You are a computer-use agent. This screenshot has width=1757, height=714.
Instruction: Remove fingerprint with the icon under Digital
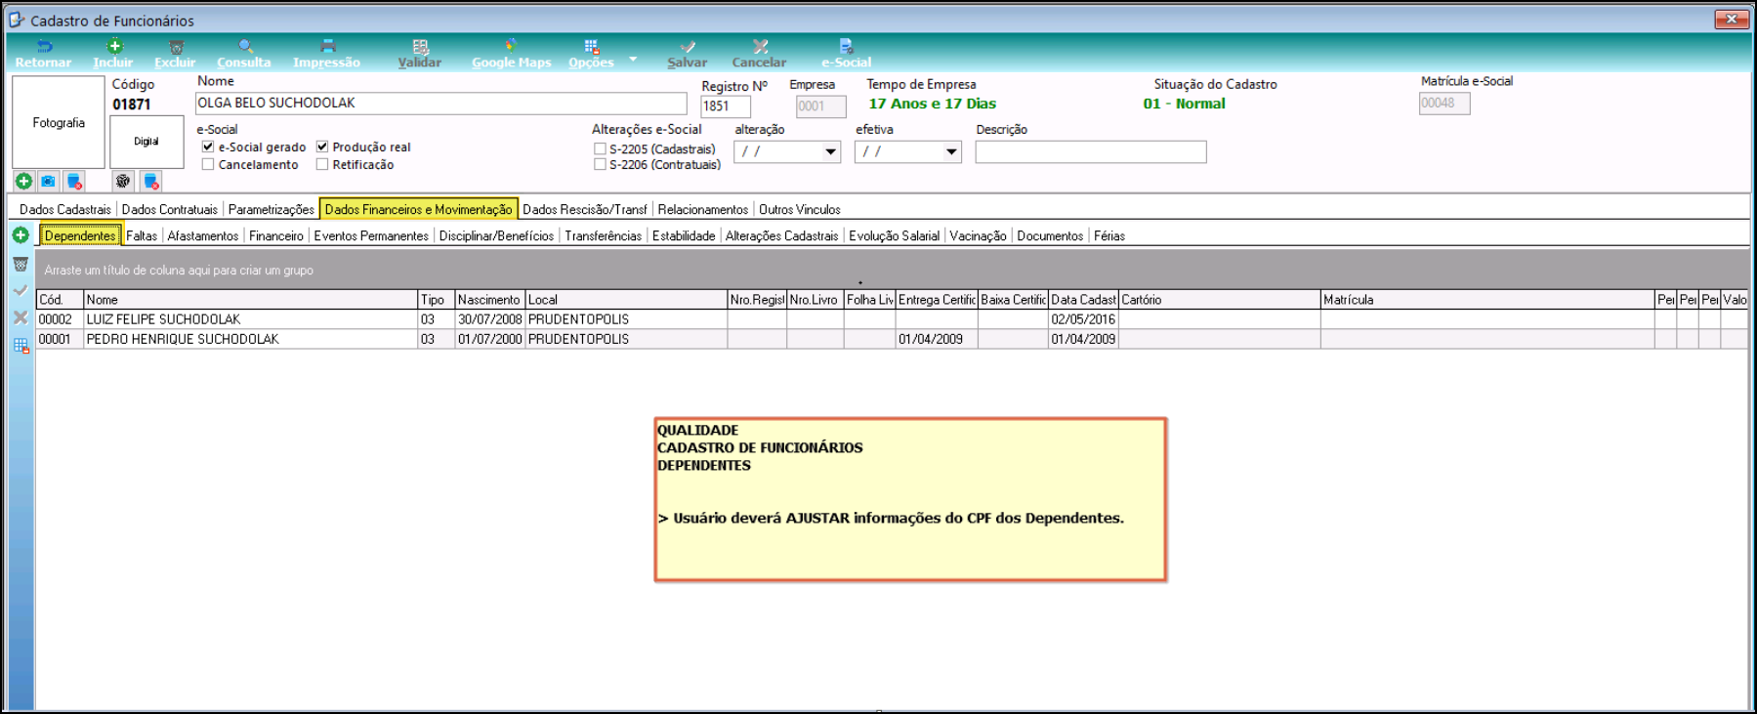coord(150,181)
